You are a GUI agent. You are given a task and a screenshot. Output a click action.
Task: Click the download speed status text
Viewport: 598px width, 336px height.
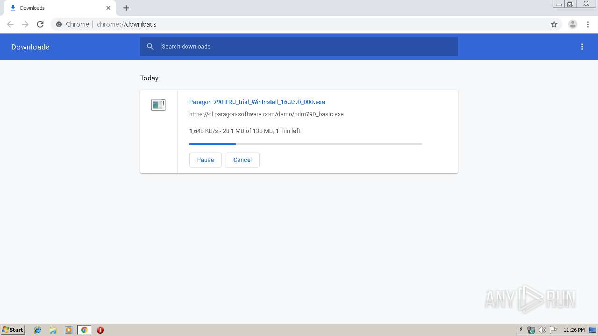pyautogui.click(x=245, y=131)
